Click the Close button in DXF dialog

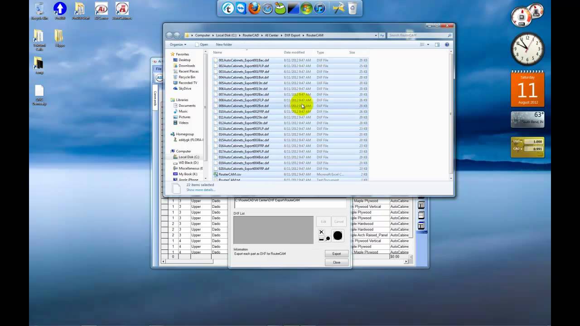[336, 262]
